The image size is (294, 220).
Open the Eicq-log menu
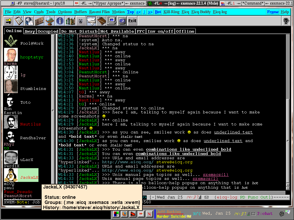(x=220, y=12)
